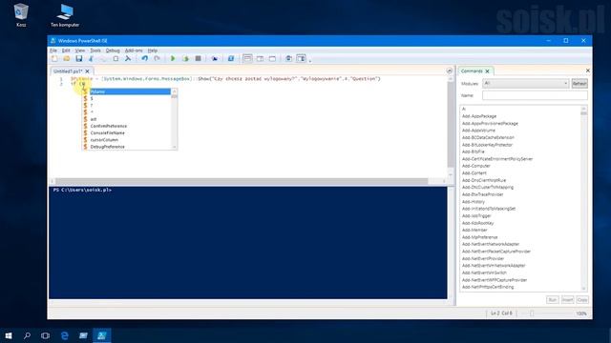The image size is (611, 343).
Task: Open the Add-ons menu
Action: [x=134, y=50]
